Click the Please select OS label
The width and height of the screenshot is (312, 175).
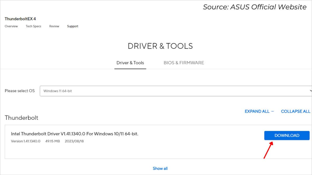pos(19,91)
